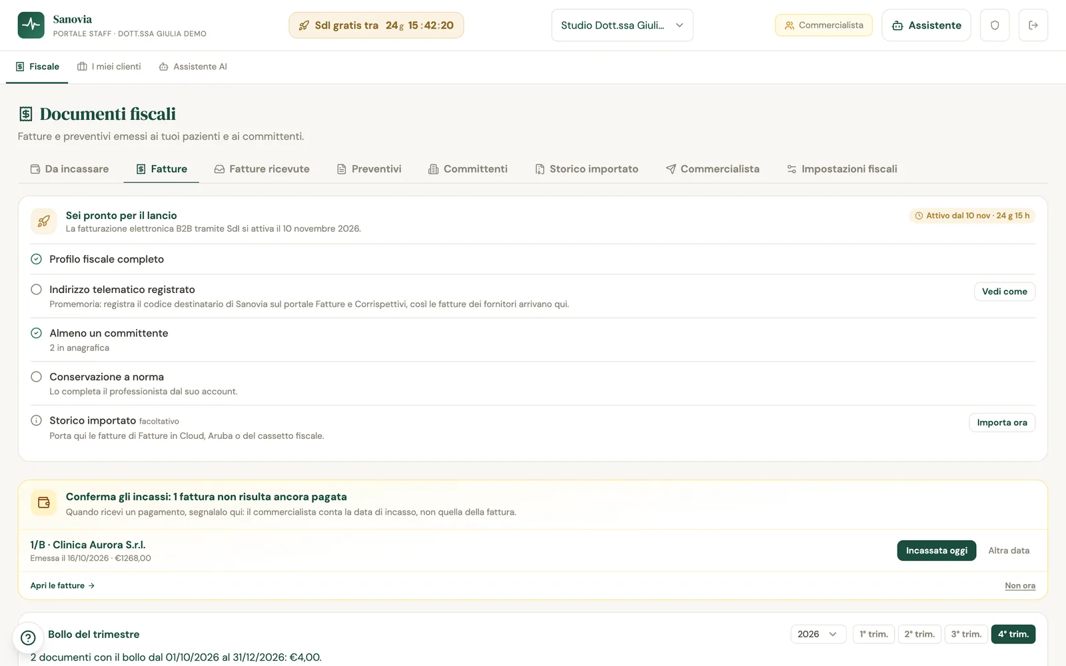Click the info icon next to Storico importato
Viewport: 1066px width, 666px height.
pos(37,420)
